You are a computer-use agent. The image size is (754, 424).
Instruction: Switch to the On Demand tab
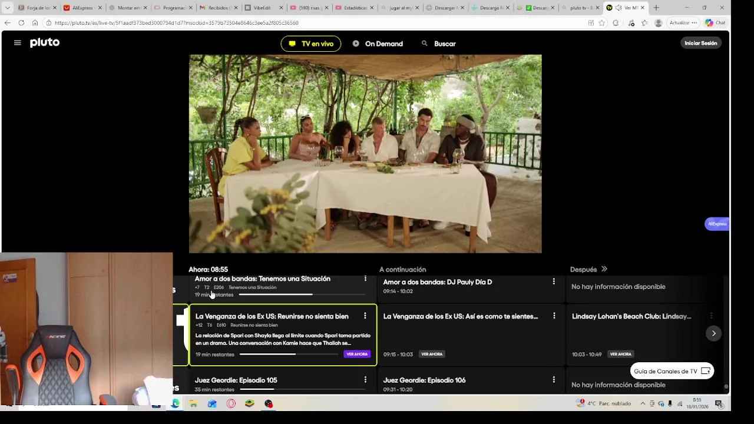(x=378, y=44)
